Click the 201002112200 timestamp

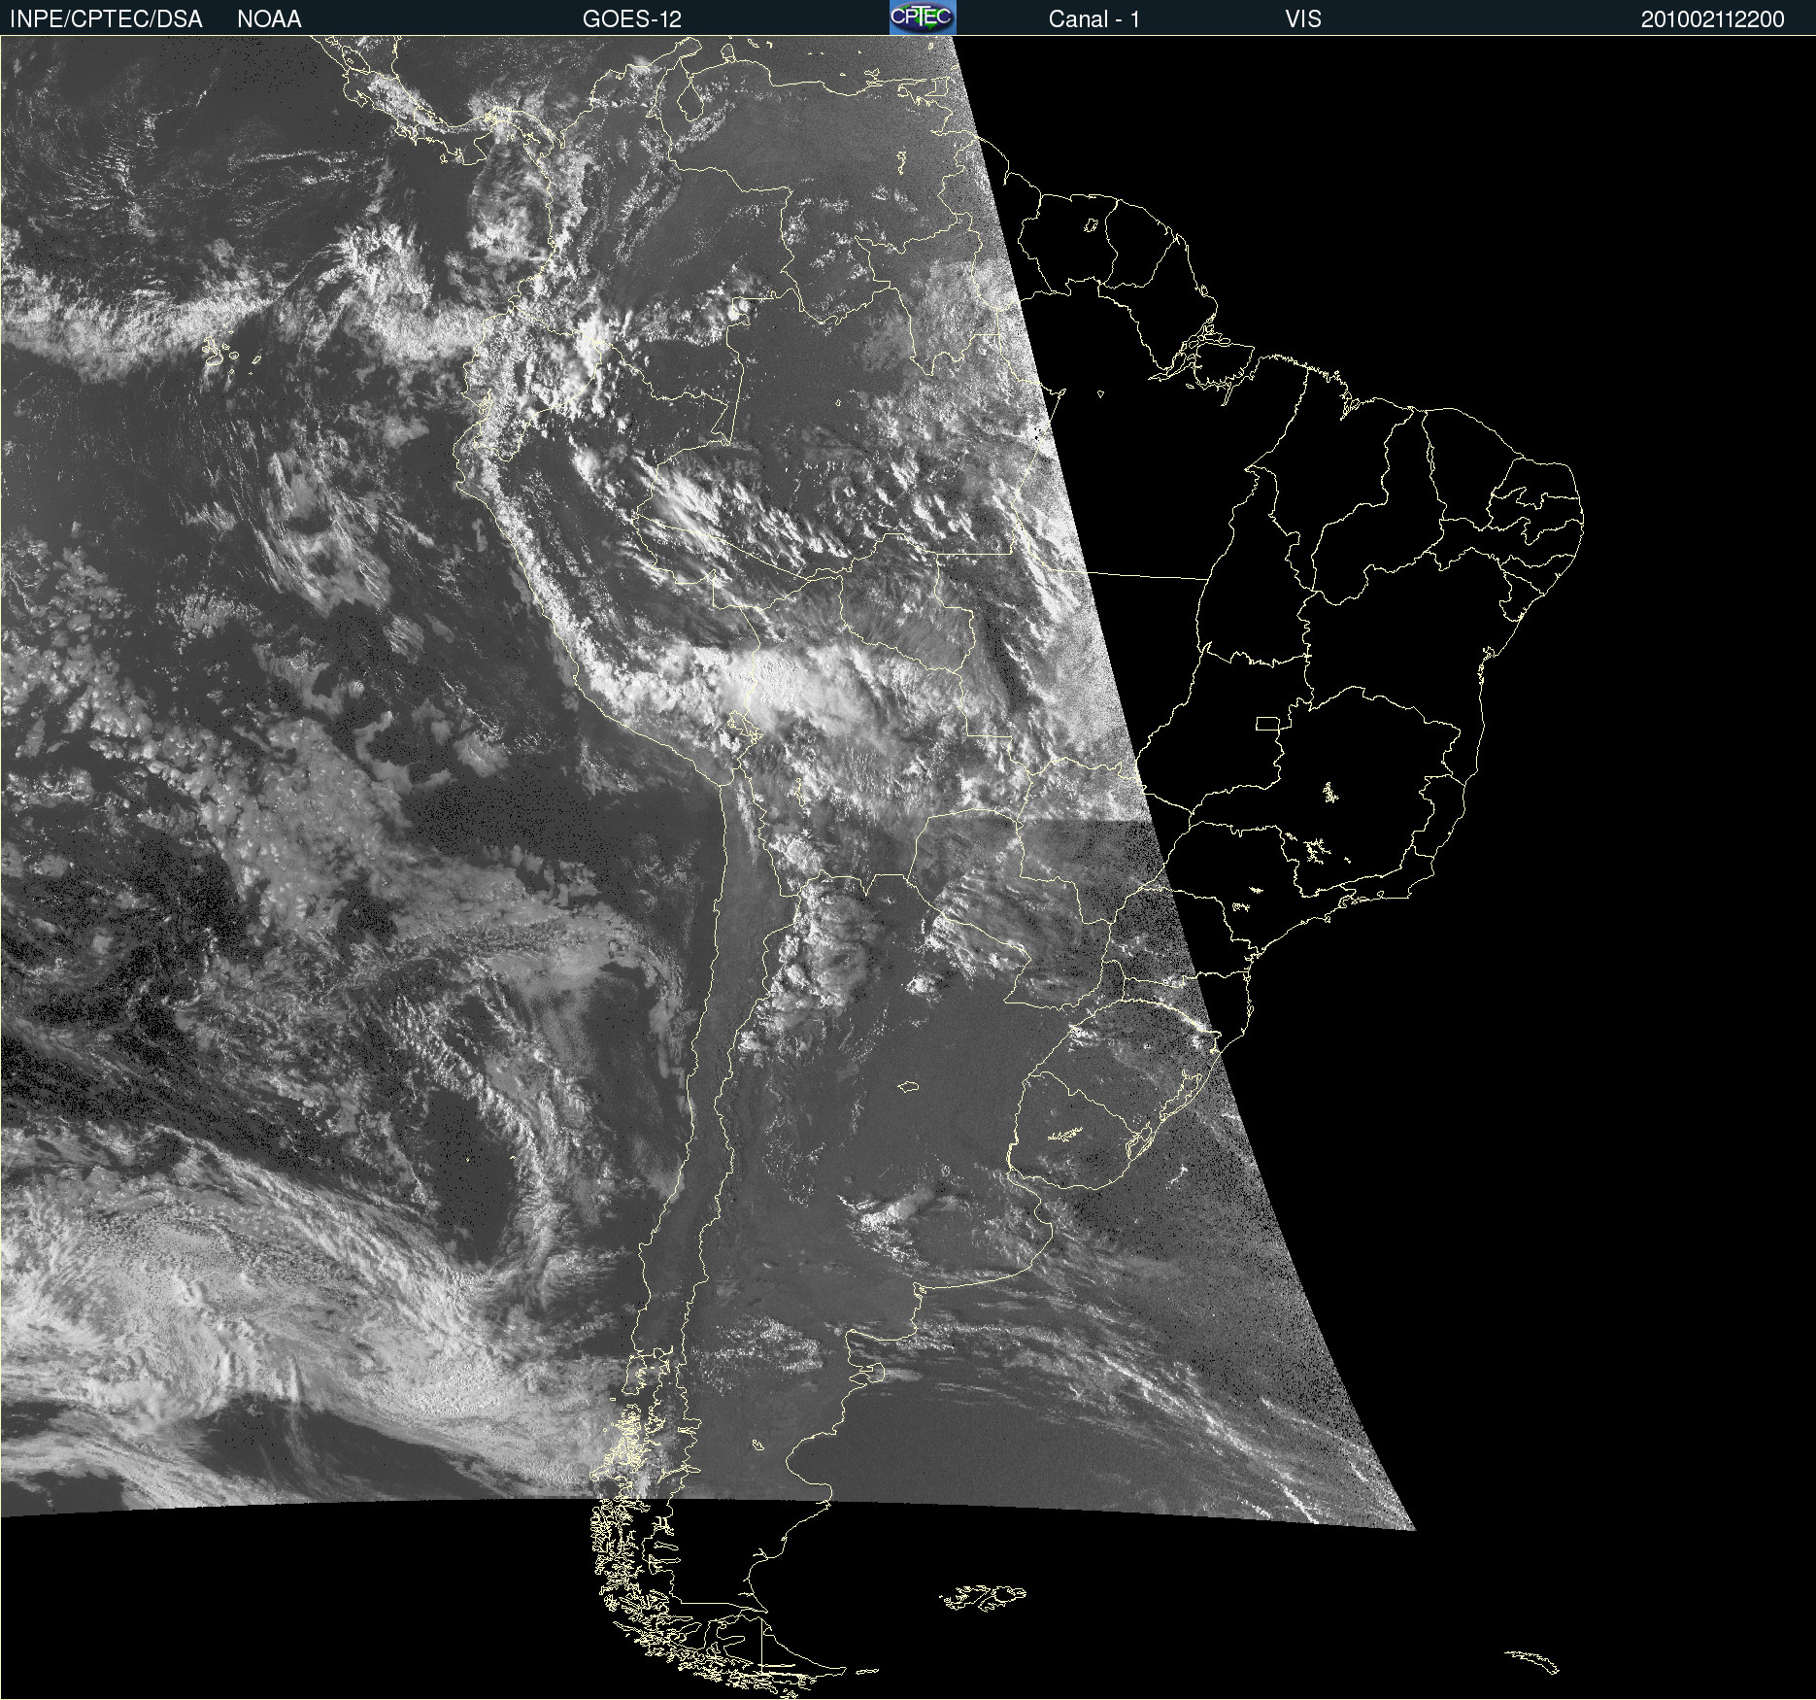pos(1713,19)
